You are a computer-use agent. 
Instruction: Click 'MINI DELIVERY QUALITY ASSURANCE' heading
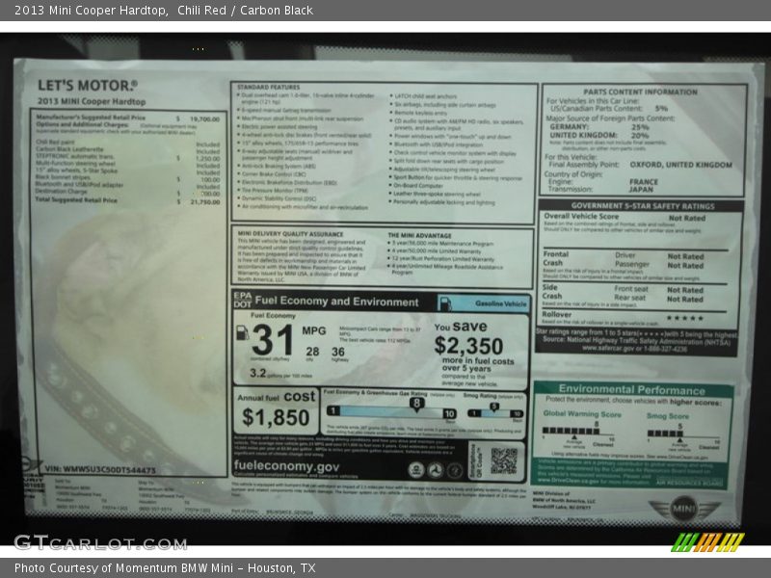click(291, 234)
